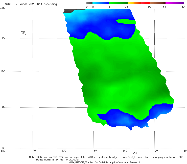
Task: Click the NOAA/NESDIS credit line
Action: pyautogui.click(x=104, y=162)
